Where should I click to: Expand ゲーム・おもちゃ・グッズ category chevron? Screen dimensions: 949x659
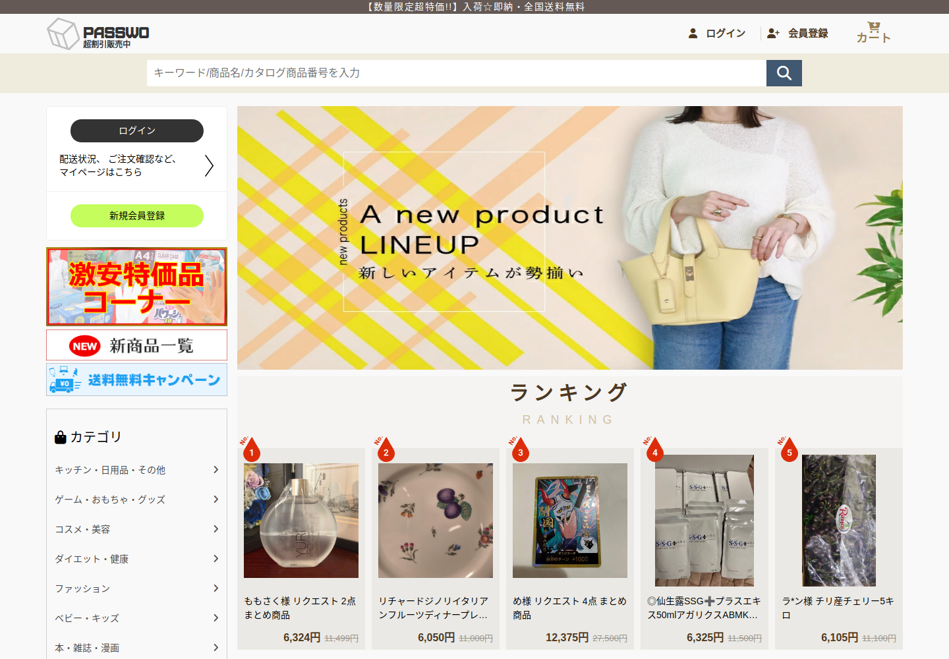[216, 499]
